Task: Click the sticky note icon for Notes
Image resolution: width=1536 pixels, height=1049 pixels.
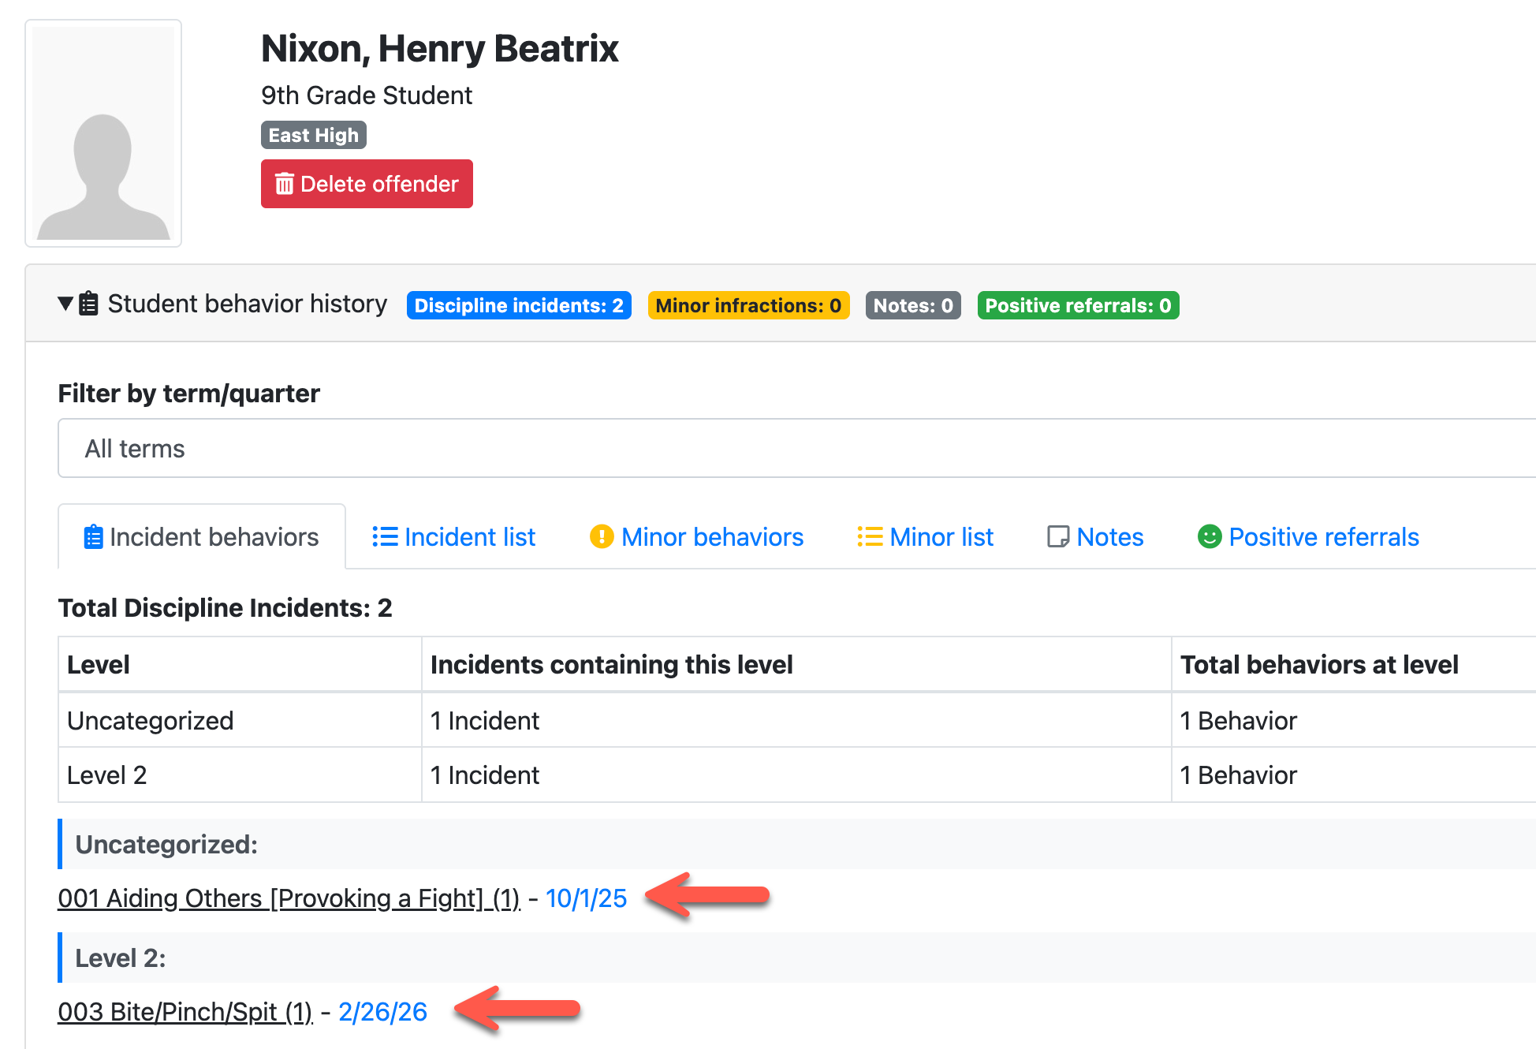Action: (x=1057, y=537)
